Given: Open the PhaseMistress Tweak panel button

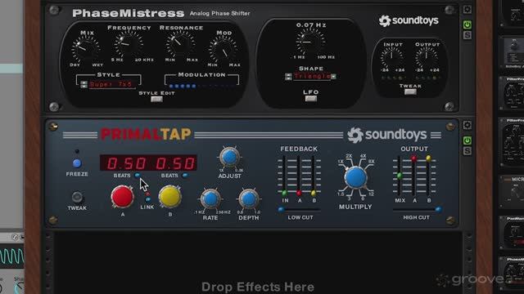Looking at the screenshot, I should [x=410, y=91].
